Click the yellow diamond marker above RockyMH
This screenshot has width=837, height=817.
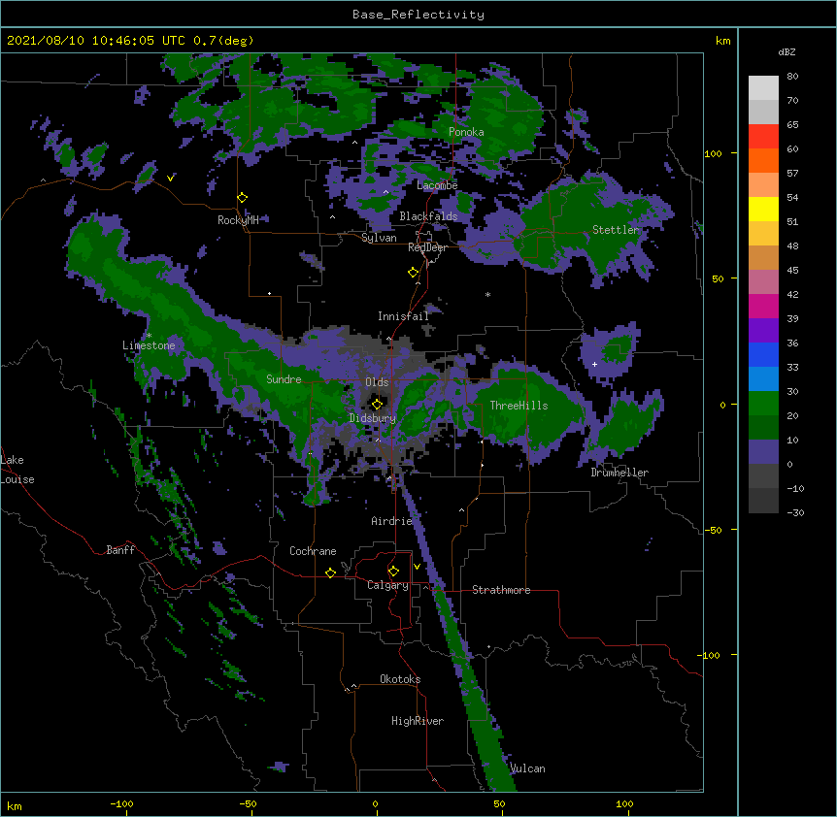(x=242, y=198)
